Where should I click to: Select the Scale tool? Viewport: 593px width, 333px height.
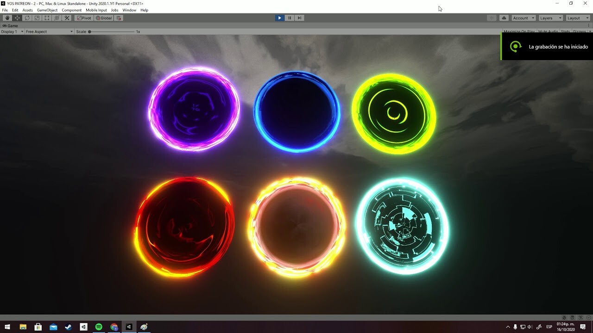tap(37, 18)
